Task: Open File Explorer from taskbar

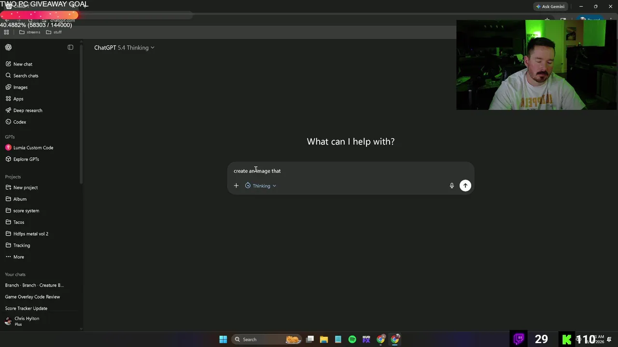Action: [324, 339]
